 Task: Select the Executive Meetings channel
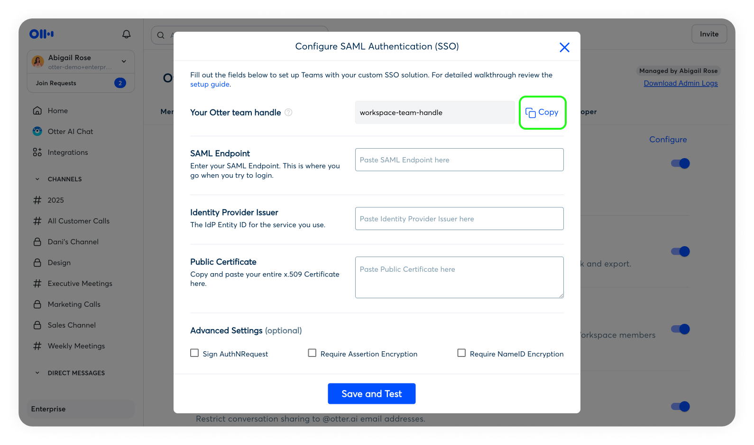coord(80,283)
